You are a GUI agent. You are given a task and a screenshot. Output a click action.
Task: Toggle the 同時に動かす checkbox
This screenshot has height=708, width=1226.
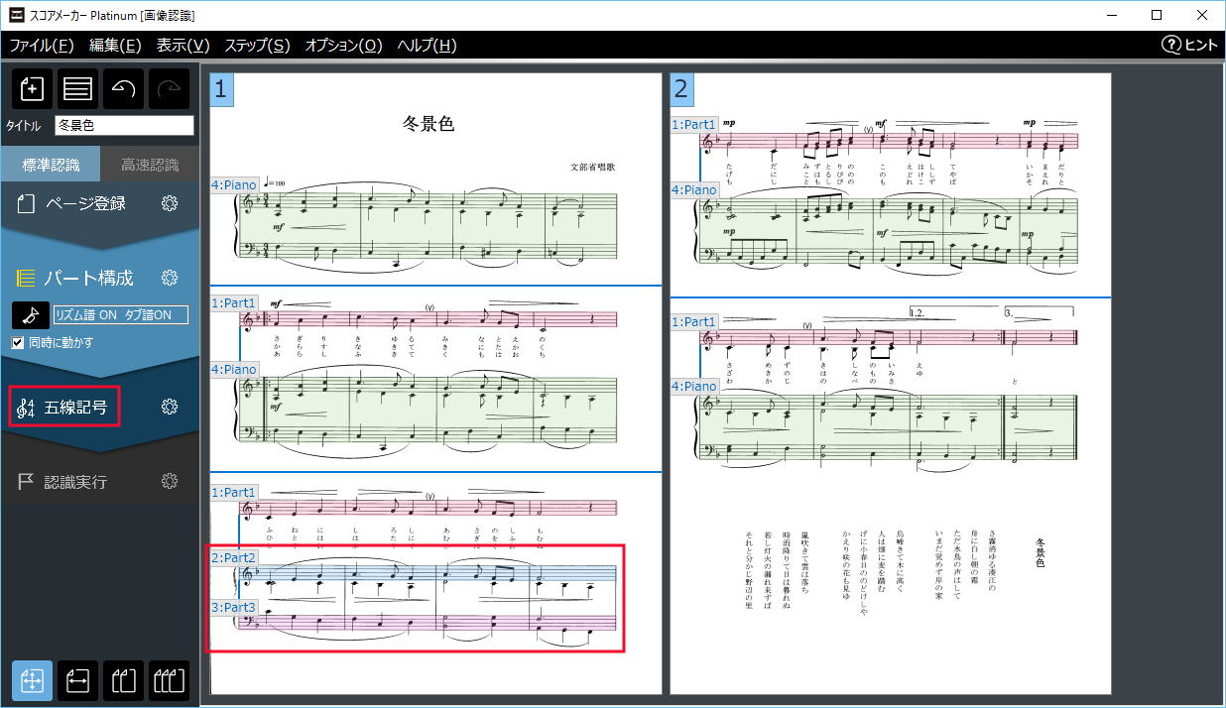(18, 343)
